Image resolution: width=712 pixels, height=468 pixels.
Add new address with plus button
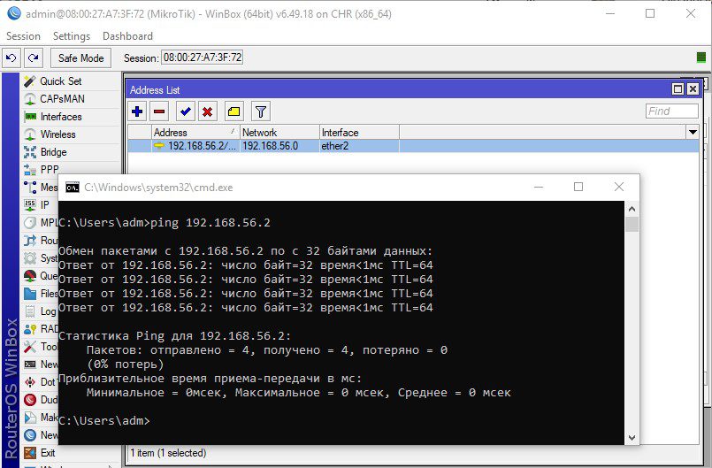(x=137, y=111)
